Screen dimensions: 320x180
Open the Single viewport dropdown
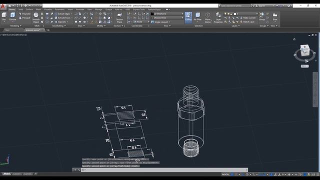161,22
